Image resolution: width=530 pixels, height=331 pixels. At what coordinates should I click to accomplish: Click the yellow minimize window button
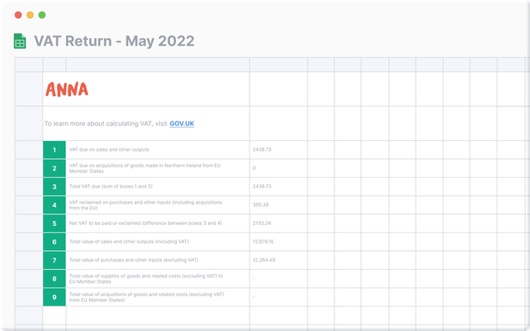coord(30,15)
